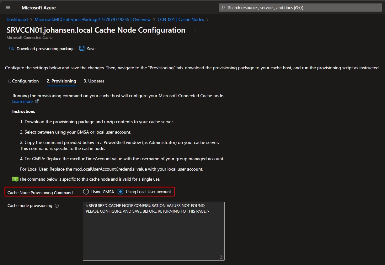Image resolution: width=385 pixels, height=265 pixels.
Task: Click the Cache Node Provisioning Command label
Action: point(40,193)
